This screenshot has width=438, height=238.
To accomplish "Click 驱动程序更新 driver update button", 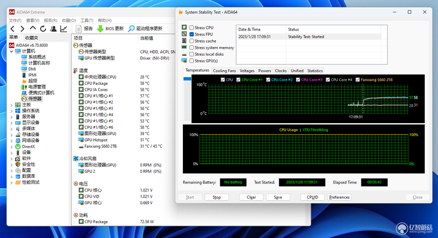I will 145,28.
